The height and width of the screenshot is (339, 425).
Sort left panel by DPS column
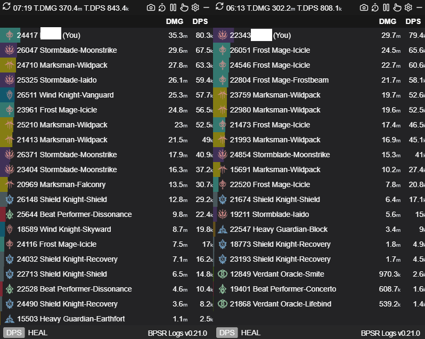click(200, 21)
